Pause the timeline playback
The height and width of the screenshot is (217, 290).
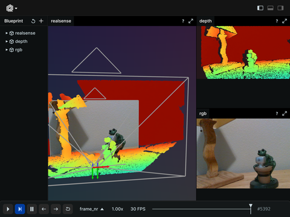coord(32,209)
